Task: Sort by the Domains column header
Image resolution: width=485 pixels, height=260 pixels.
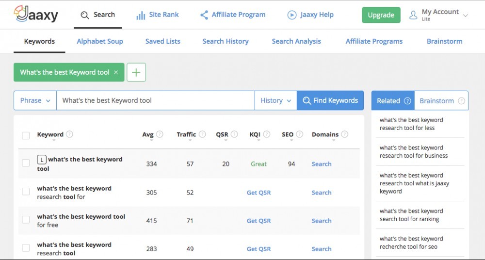Action: point(325,135)
